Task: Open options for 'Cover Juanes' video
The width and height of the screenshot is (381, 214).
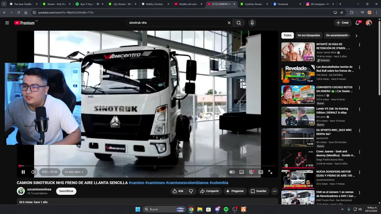Action: click(359, 152)
